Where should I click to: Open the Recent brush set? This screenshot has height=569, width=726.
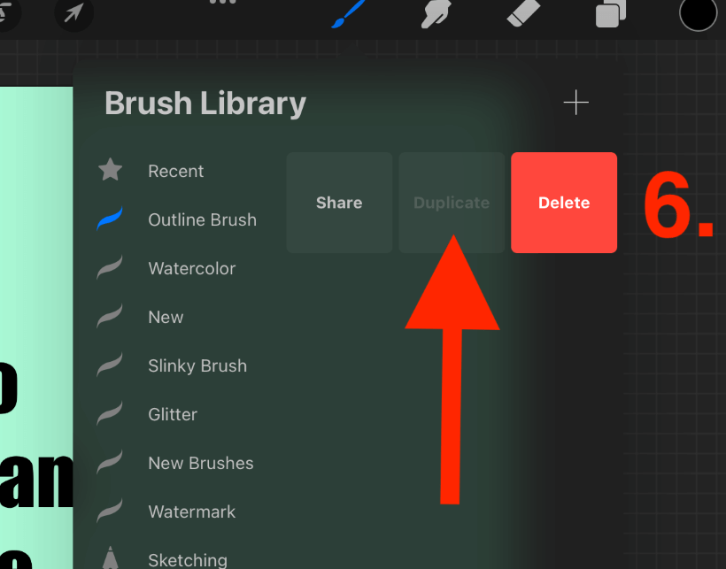(178, 171)
